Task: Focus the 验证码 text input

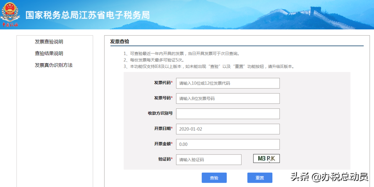Action: click(x=209, y=160)
